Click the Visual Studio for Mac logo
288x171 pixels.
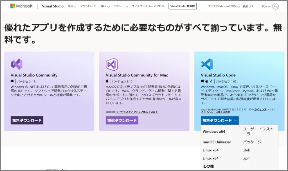coord(112,64)
